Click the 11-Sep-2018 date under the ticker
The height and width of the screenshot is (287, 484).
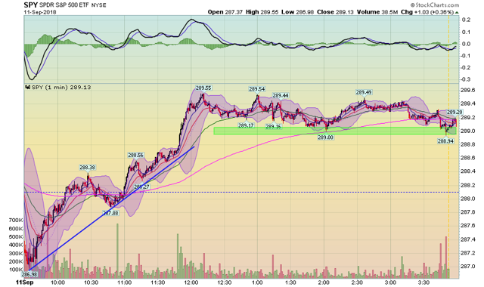[x=40, y=12]
